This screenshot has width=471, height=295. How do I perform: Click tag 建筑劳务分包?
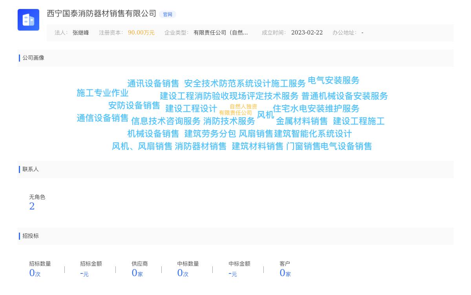point(210,134)
